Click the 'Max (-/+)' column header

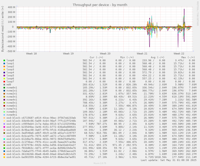pos(188,57)
